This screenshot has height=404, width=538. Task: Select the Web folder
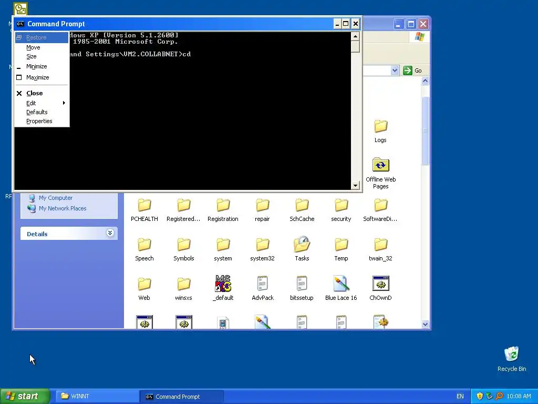click(144, 289)
